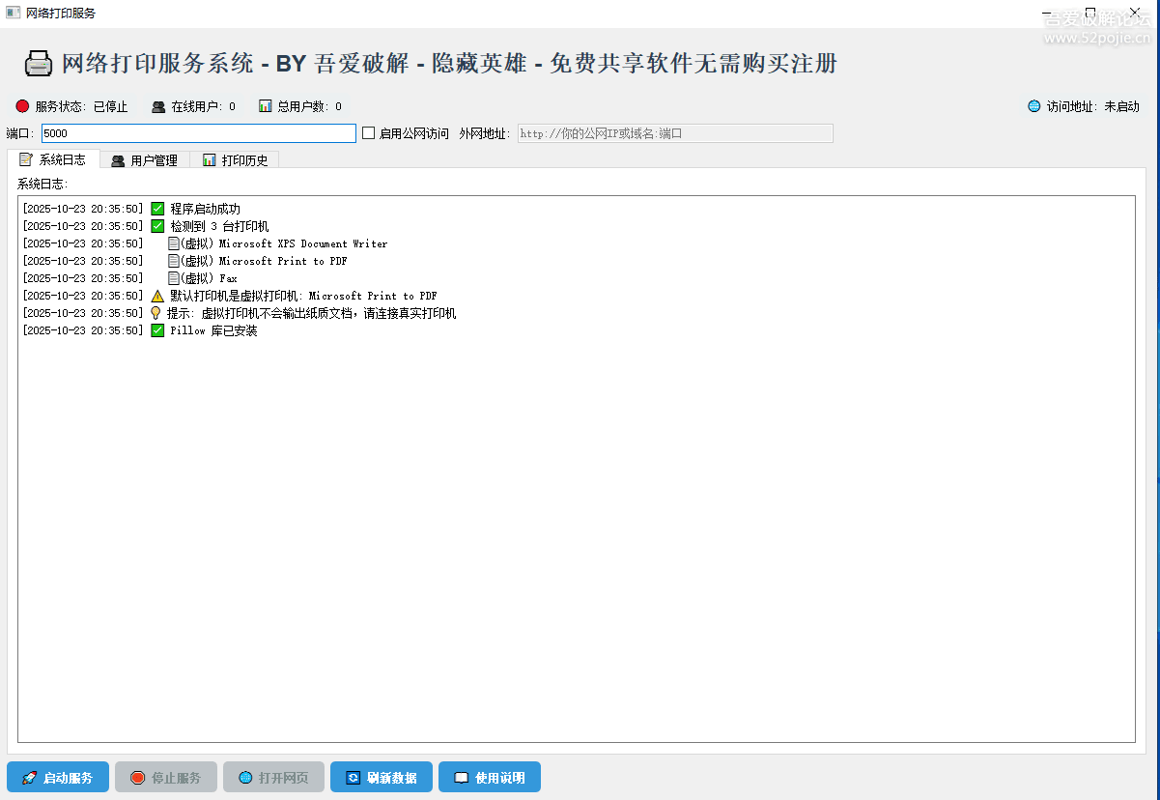Click the app icon in the title bar
Image resolution: width=1160 pixels, height=800 pixels.
point(13,13)
